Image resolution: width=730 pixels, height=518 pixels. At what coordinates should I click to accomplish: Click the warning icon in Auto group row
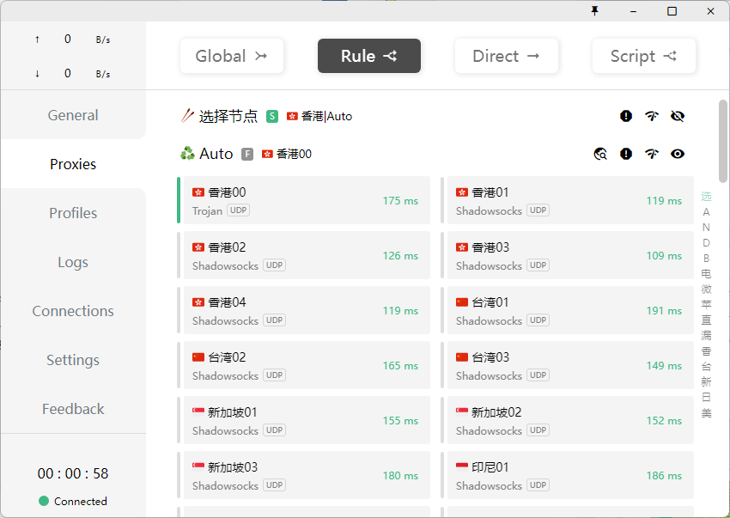pos(626,154)
